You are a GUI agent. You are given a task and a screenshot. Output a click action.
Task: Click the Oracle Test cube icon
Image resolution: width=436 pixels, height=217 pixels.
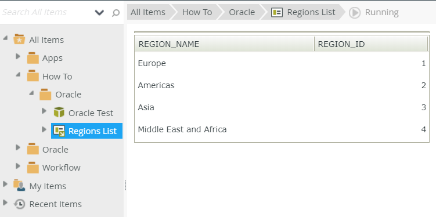tap(59, 113)
